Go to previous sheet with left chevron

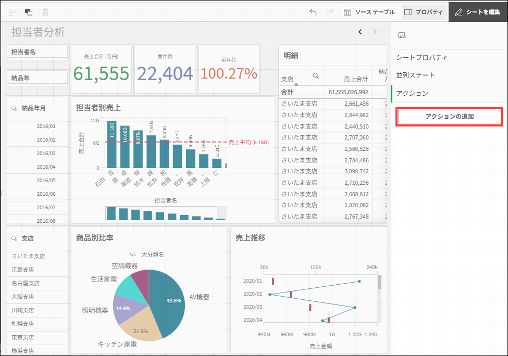360,32
